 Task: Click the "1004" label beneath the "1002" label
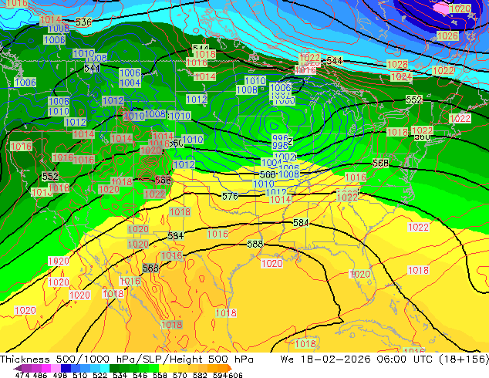(x=271, y=163)
